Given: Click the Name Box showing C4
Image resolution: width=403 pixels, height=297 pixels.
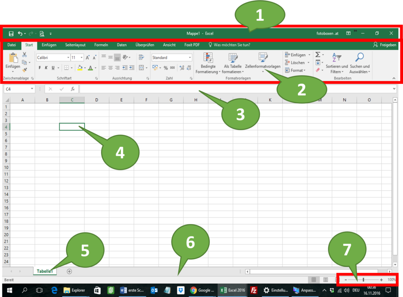Looking at the screenshot, I should [19, 89].
